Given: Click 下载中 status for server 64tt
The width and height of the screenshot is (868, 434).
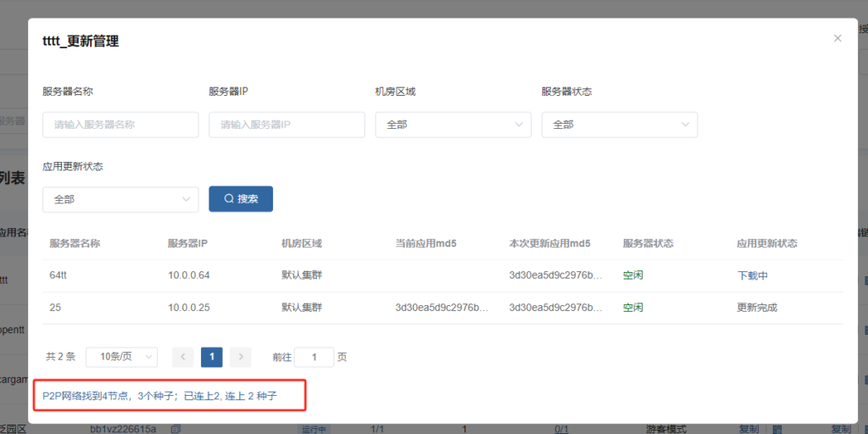Looking at the screenshot, I should click(753, 275).
